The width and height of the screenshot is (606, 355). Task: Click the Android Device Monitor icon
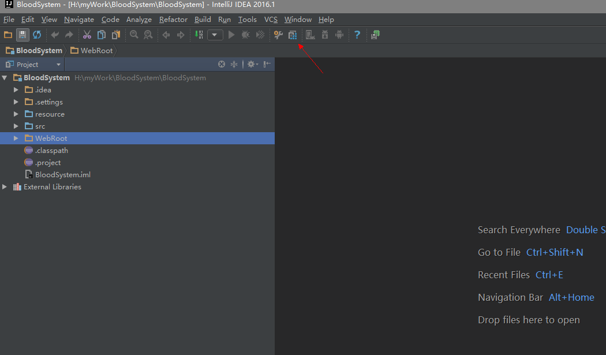(x=339, y=35)
